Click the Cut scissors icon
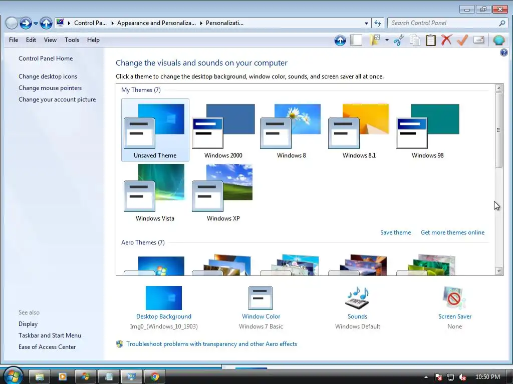Viewport: 513px width, 384px height. pos(399,40)
